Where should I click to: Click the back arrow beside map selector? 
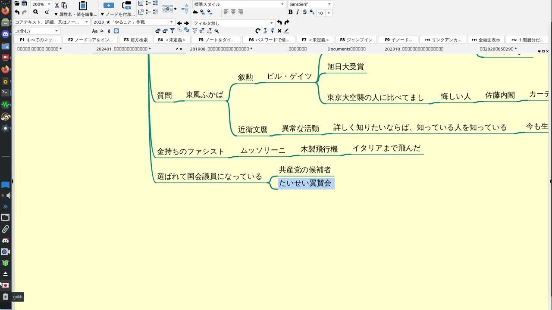(x=179, y=23)
